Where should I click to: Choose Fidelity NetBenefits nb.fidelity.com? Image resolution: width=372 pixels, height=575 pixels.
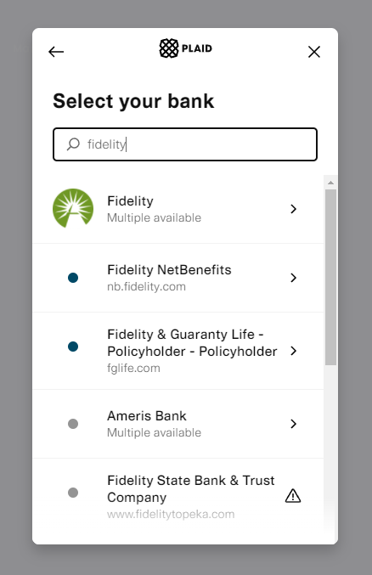(178, 278)
